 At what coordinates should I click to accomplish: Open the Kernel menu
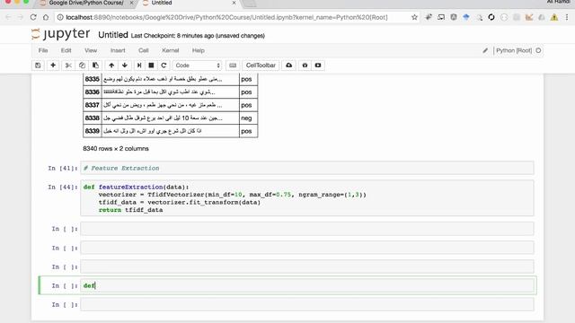click(x=170, y=50)
